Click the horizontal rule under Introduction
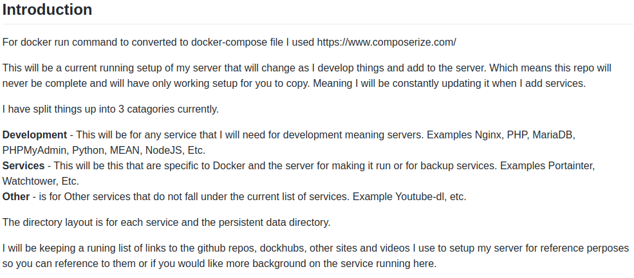This screenshot has width=634, height=278. point(317,24)
